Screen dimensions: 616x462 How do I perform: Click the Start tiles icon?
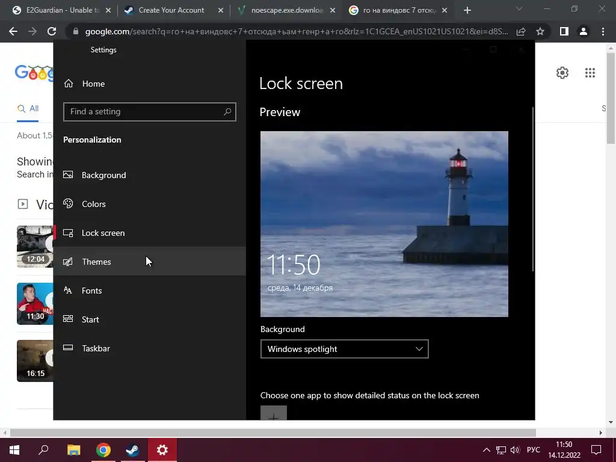tap(68, 319)
